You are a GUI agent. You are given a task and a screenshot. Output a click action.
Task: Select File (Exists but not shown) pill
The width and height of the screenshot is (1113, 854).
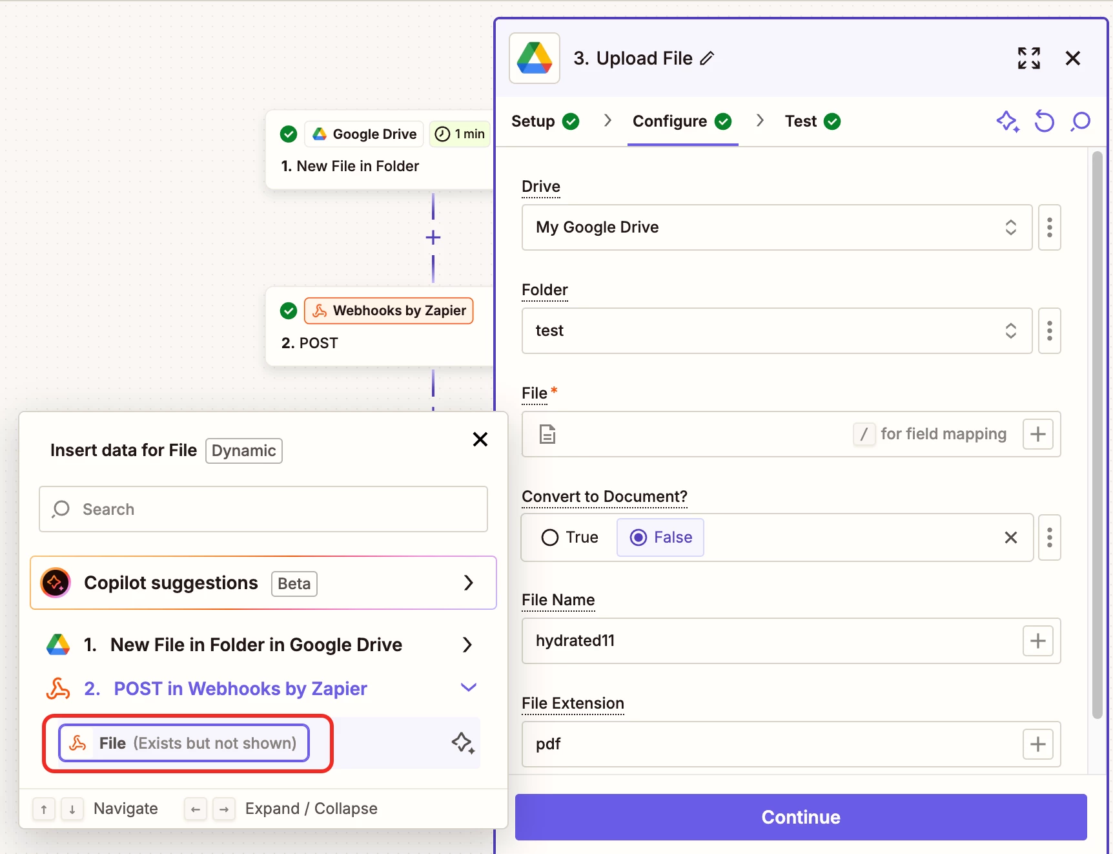[x=185, y=743]
